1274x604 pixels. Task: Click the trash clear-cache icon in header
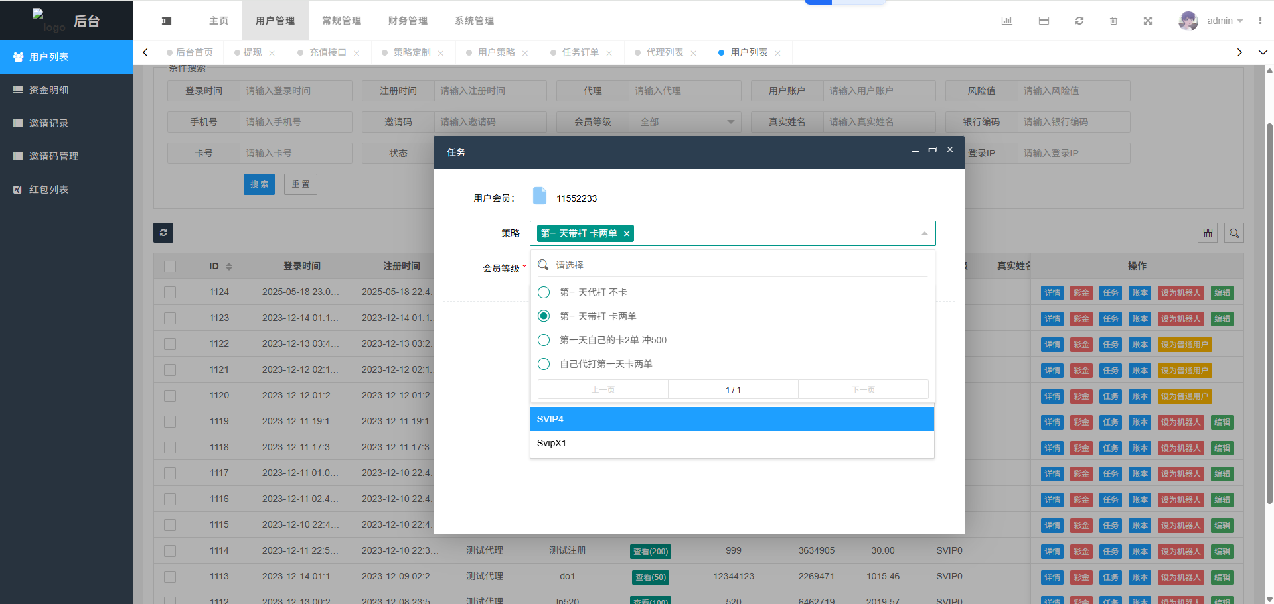coord(1113,21)
